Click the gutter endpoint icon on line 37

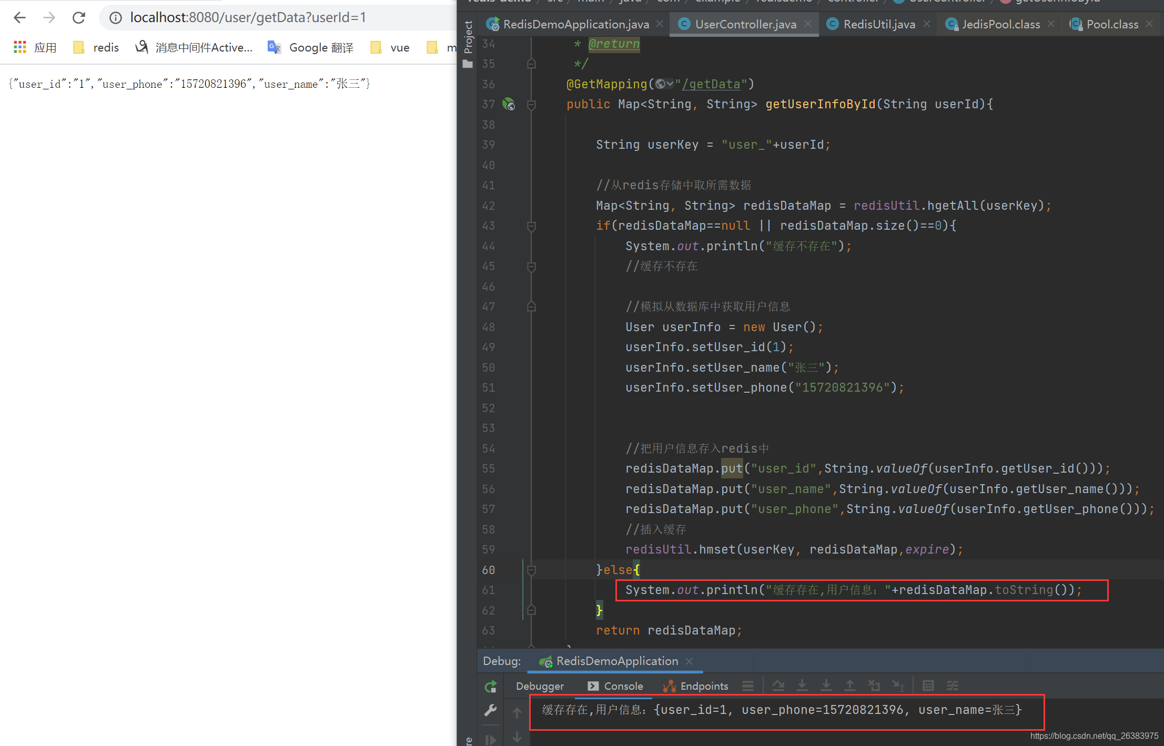[509, 104]
